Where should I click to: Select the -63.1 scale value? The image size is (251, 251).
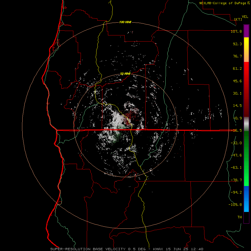tap(236, 168)
